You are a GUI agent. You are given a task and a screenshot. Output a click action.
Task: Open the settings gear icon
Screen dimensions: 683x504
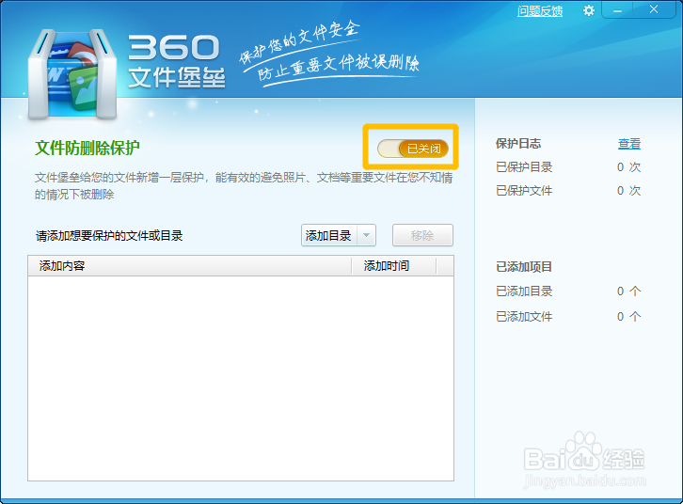(x=589, y=10)
